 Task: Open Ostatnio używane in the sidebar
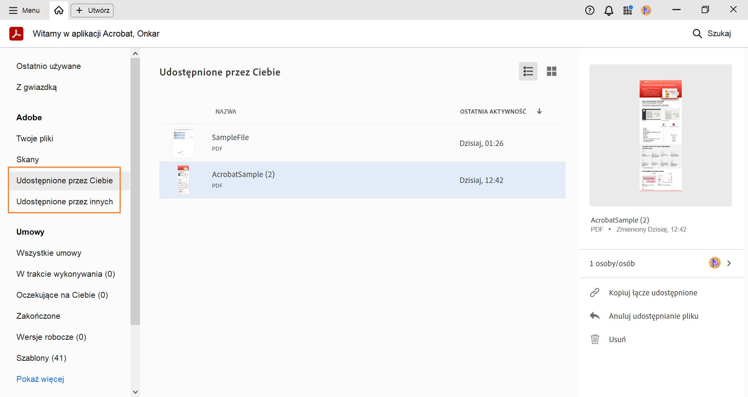(49, 66)
